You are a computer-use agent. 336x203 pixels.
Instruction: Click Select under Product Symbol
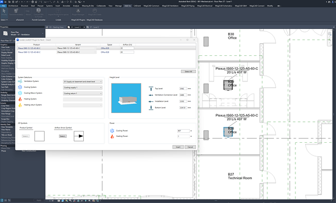point(26,136)
